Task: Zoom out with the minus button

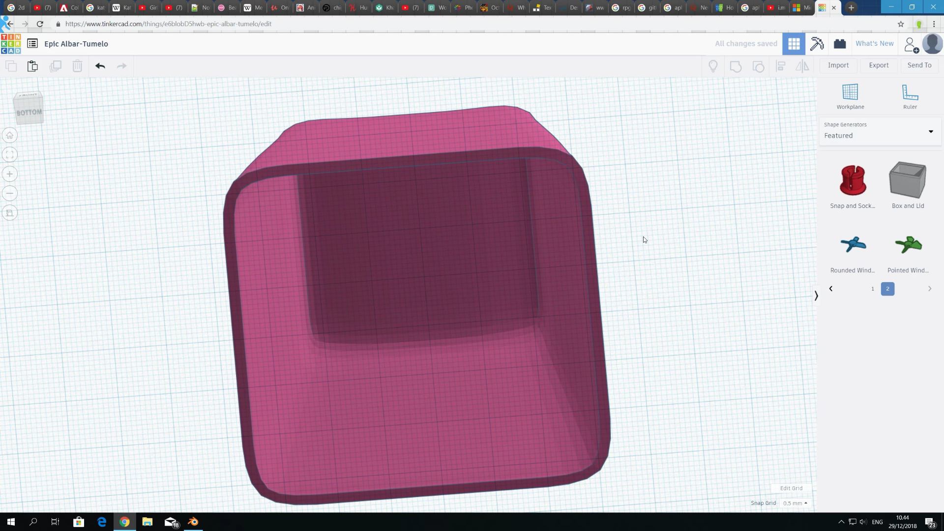Action: [10, 193]
